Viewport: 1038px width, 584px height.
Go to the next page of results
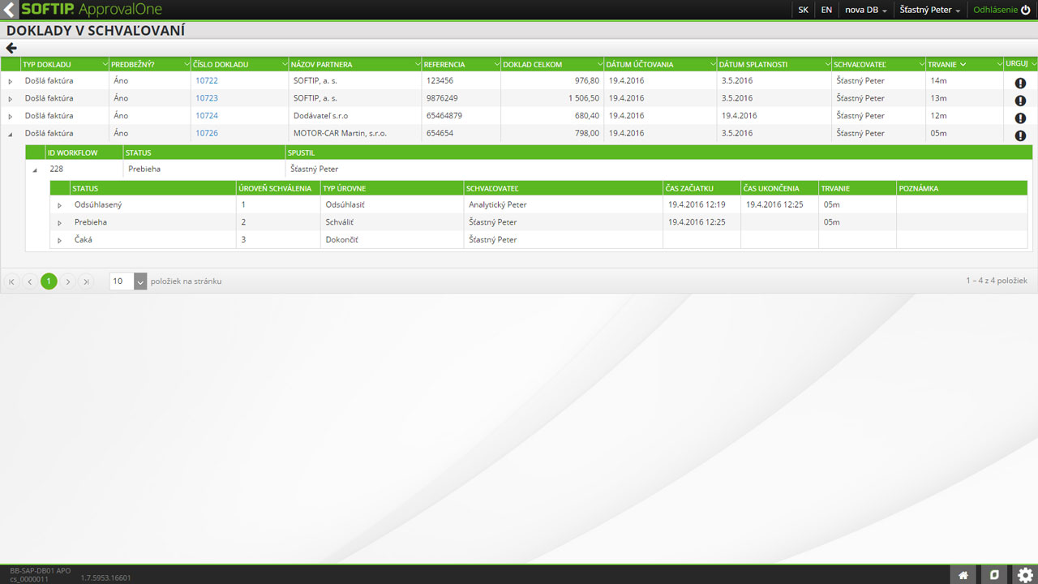68,281
